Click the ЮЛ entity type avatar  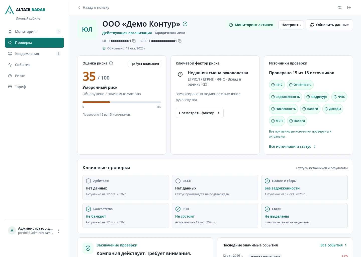click(x=87, y=29)
